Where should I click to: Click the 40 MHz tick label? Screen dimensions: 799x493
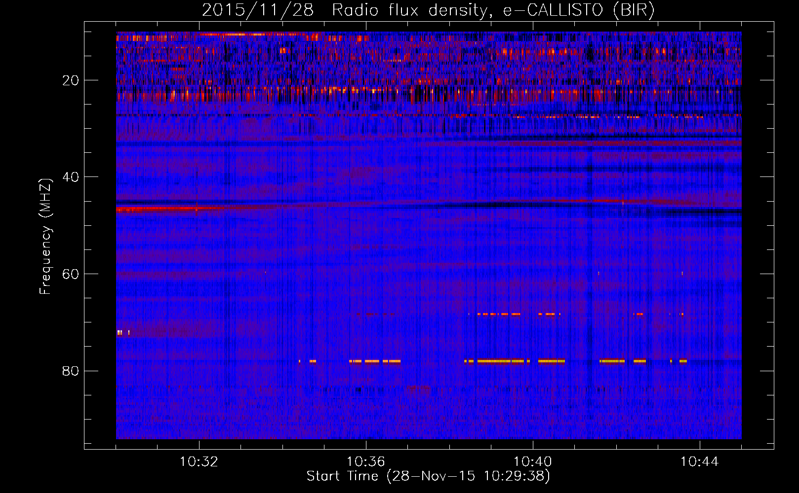tap(71, 177)
